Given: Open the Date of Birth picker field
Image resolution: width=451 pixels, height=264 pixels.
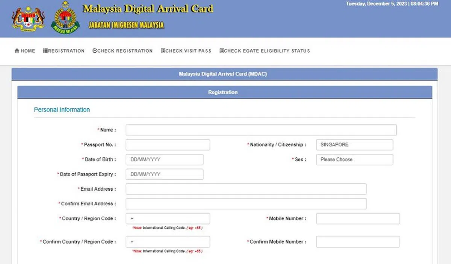Looking at the screenshot, I should [x=164, y=159].
